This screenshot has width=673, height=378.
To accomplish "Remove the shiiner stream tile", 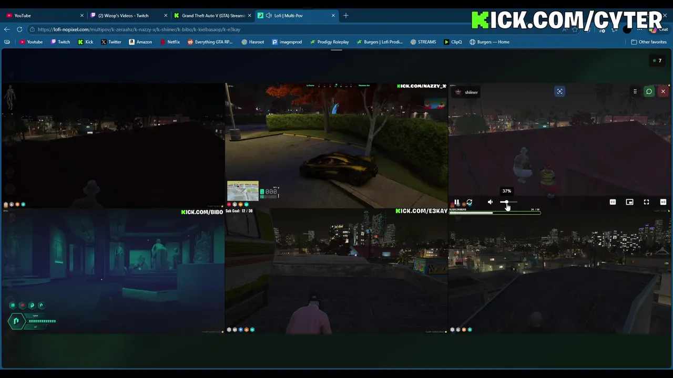I will pos(663,91).
